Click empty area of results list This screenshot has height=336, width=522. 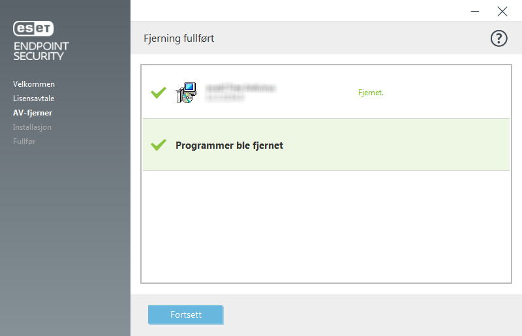(x=326, y=226)
